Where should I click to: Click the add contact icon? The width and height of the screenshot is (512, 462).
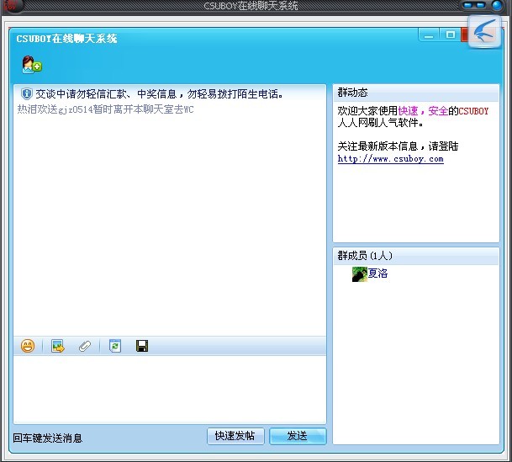[x=31, y=64]
